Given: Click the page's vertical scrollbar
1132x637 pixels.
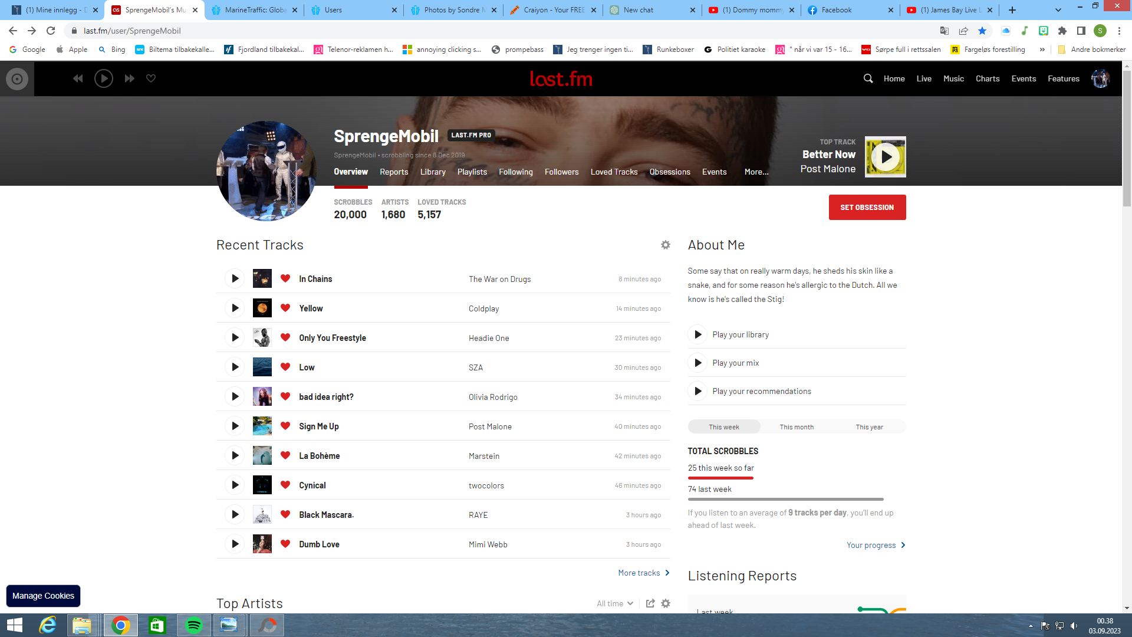Looking at the screenshot, I should [x=1127, y=337].
